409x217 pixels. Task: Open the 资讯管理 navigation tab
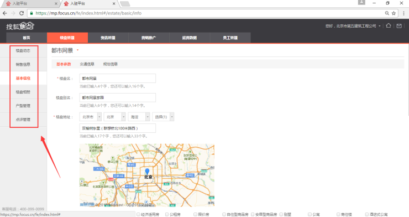coord(108,38)
